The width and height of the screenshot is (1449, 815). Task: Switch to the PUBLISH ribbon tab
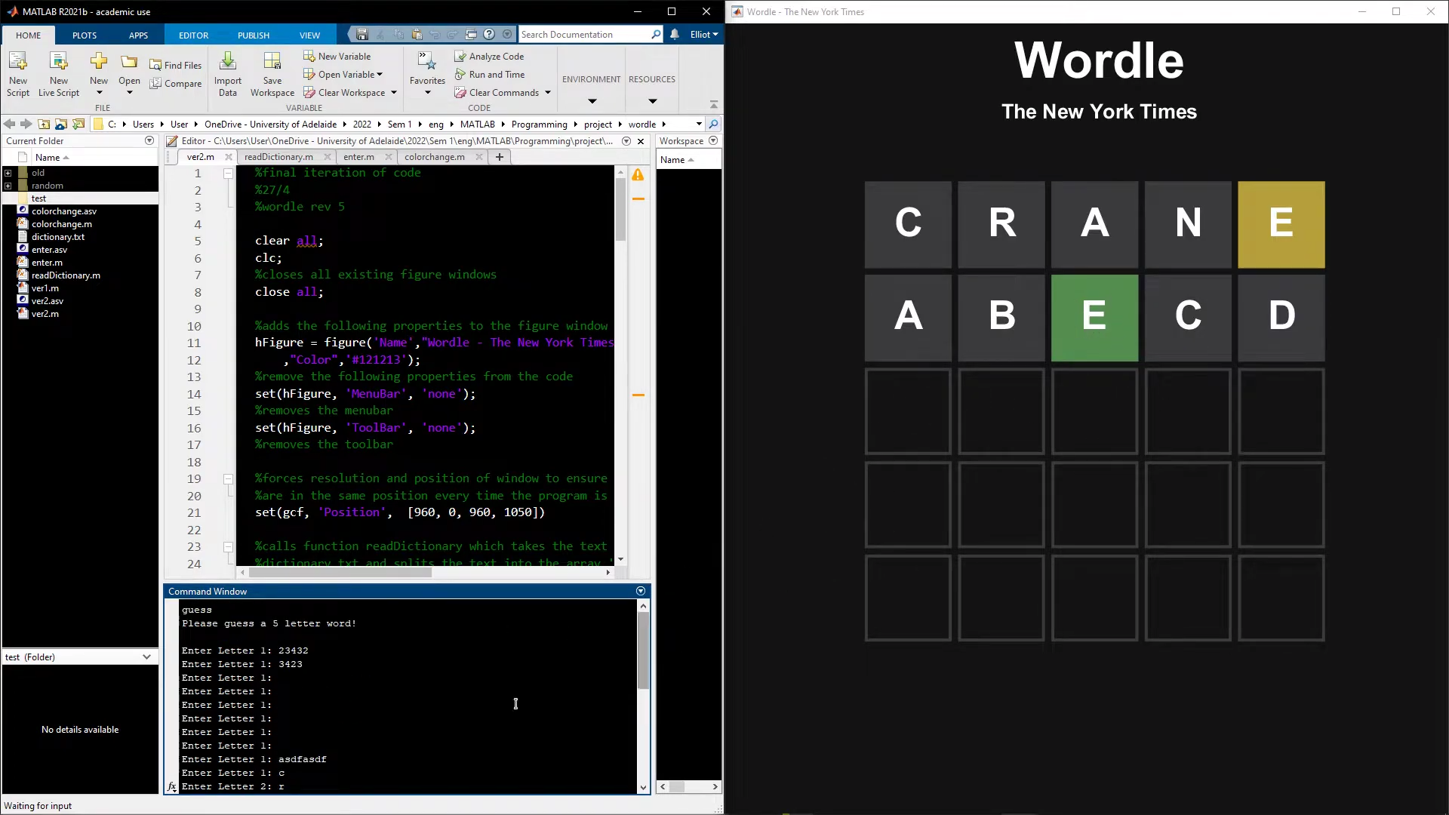[x=254, y=35]
